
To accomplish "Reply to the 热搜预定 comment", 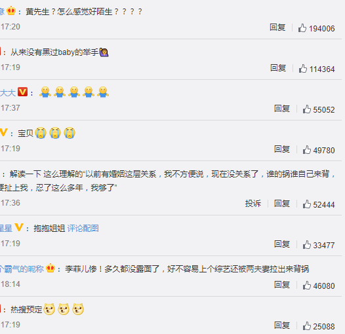I will [x=282, y=325].
